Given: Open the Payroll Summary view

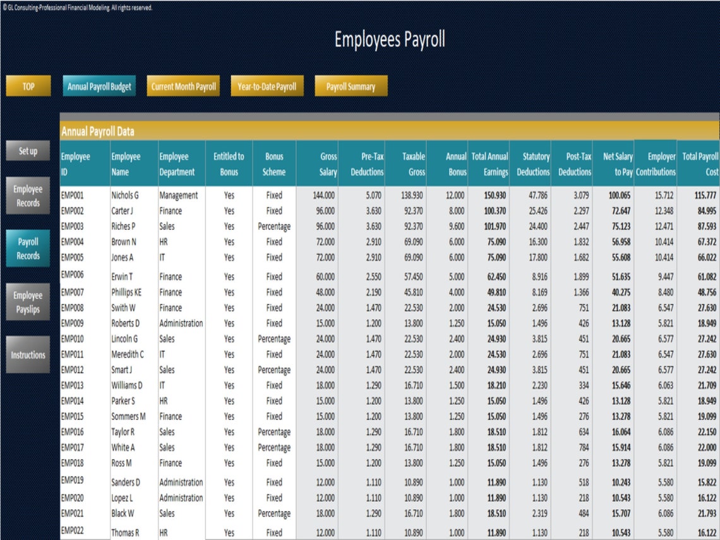Looking at the screenshot, I should tap(351, 85).
